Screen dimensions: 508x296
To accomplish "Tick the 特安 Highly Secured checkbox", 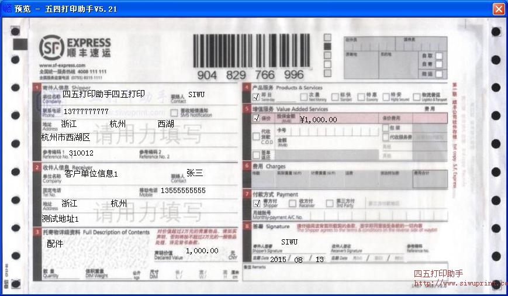I will (x=386, y=97).
